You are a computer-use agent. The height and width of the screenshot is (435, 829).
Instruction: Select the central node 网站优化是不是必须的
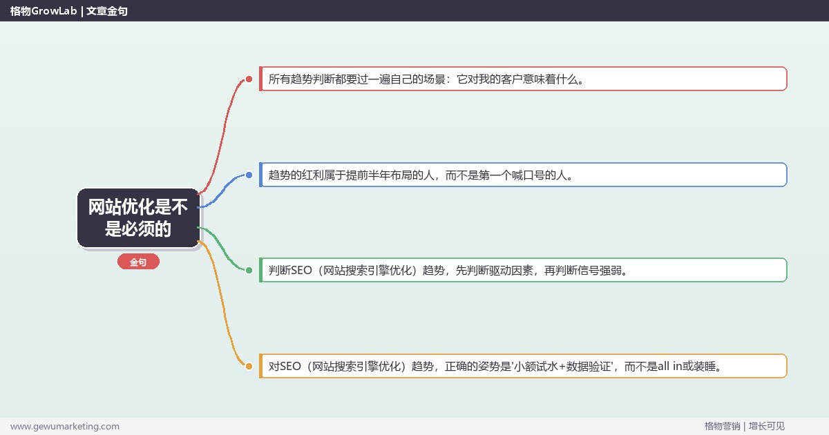[x=138, y=217]
